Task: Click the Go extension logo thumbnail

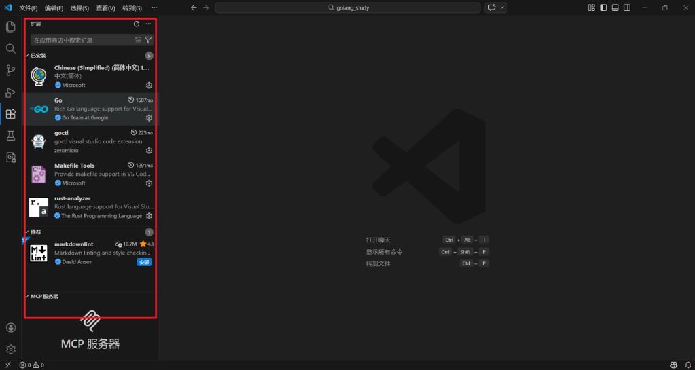Action: 39,109
